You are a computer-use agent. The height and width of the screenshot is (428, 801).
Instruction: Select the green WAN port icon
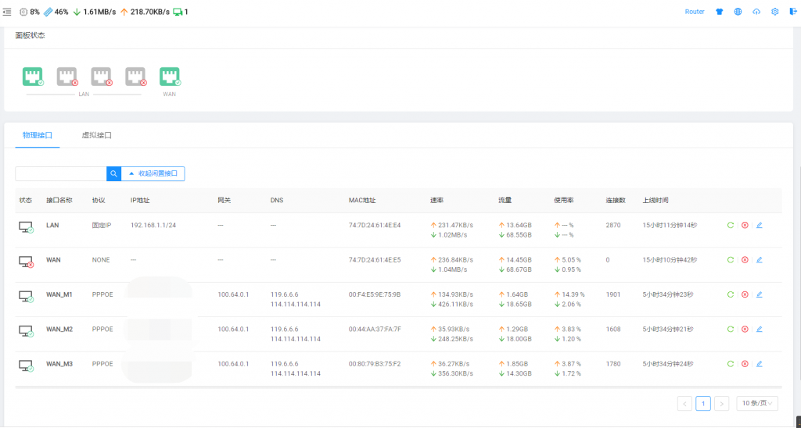click(170, 77)
